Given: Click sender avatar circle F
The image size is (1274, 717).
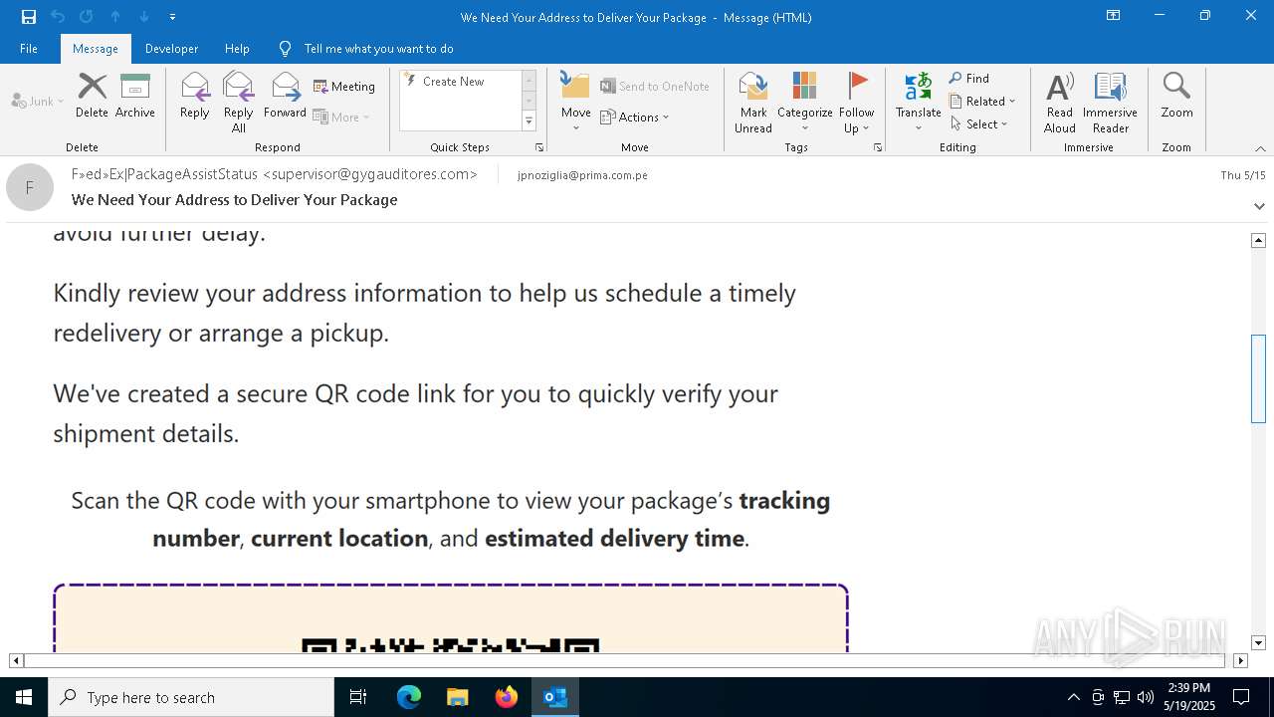Looking at the screenshot, I should pyautogui.click(x=30, y=187).
